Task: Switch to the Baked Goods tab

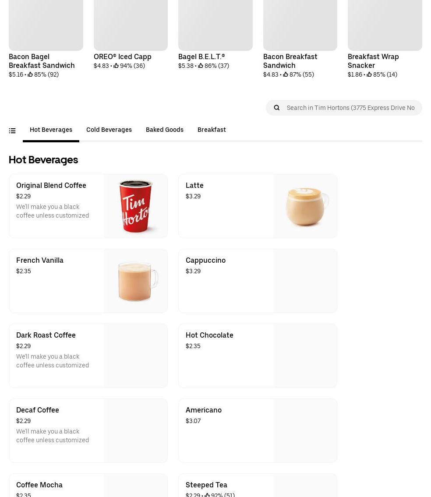Action: (165, 130)
